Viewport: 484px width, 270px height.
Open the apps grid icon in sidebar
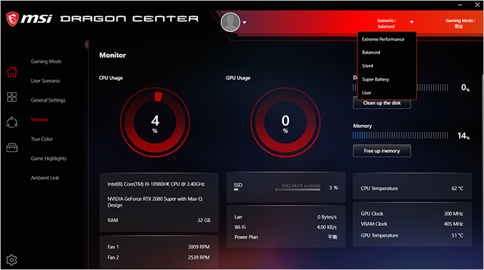12,97
